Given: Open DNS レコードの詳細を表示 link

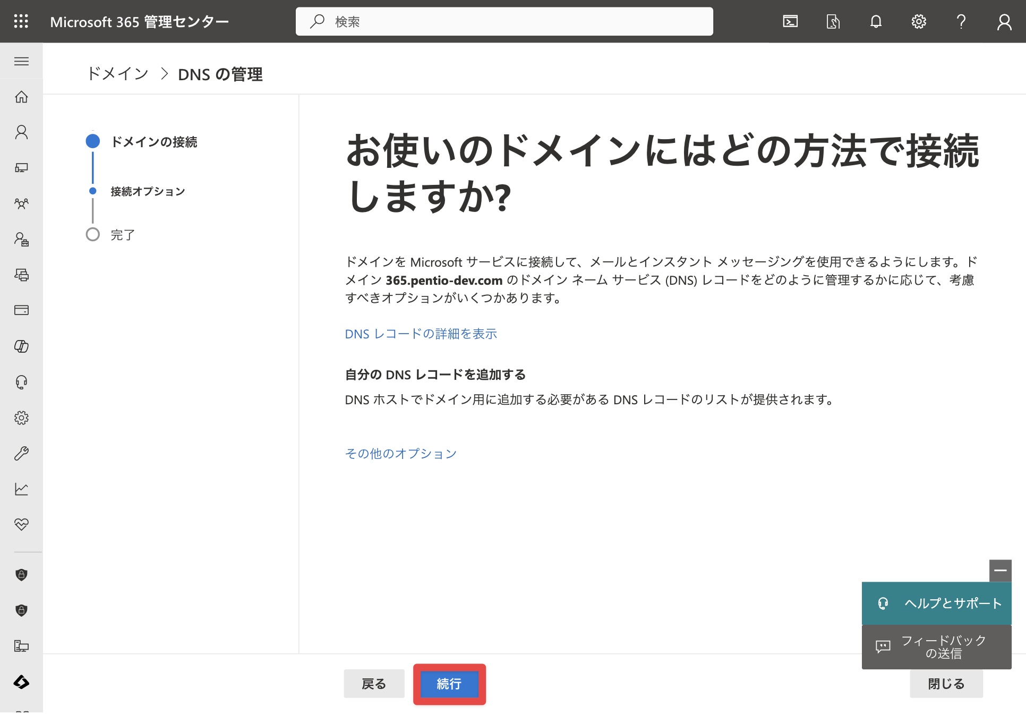Looking at the screenshot, I should (x=421, y=334).
